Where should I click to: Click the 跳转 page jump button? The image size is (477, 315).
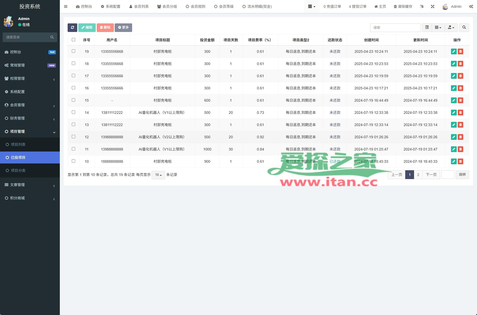click(x=462, y=175)
